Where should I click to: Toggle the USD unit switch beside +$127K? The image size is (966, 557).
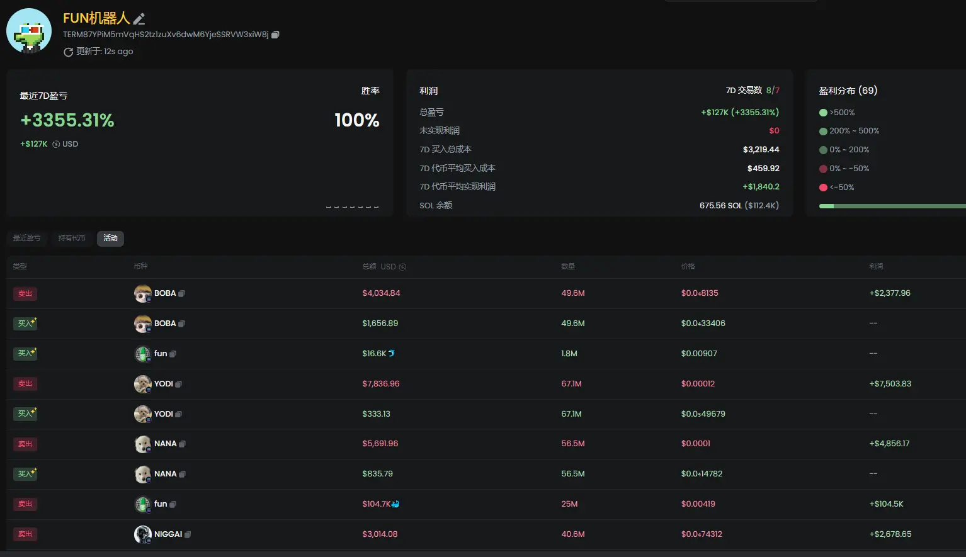[56, 144]
